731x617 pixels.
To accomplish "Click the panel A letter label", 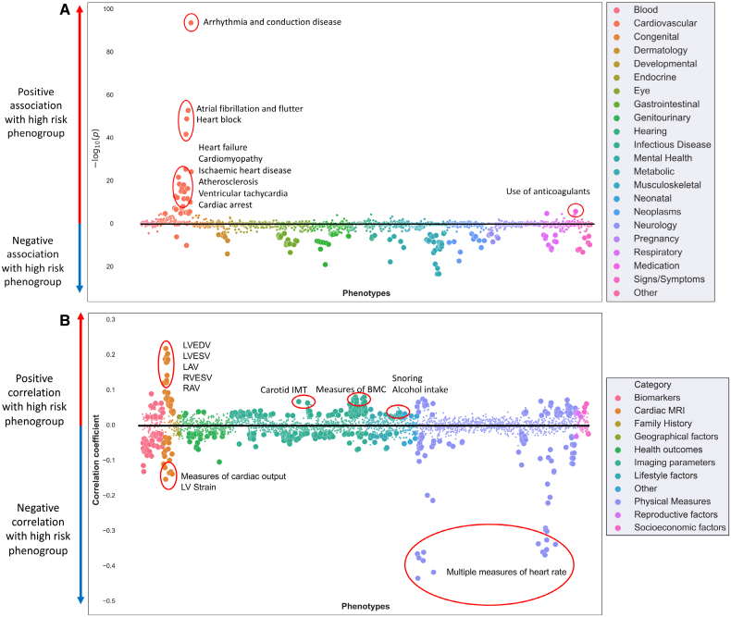I will pos(65,9).
